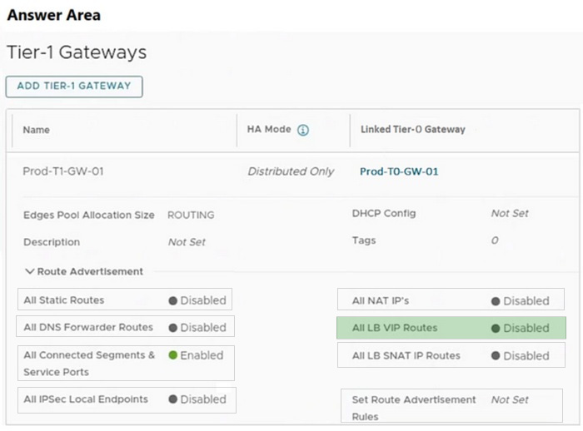Open Set Route Advertisement Rules

509,400
